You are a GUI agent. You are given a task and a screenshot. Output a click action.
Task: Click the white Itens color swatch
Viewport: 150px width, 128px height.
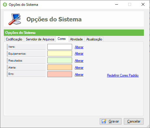point(60,47)
